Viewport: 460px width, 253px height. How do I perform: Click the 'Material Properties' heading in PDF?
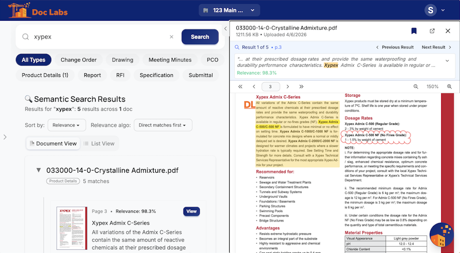363,232
